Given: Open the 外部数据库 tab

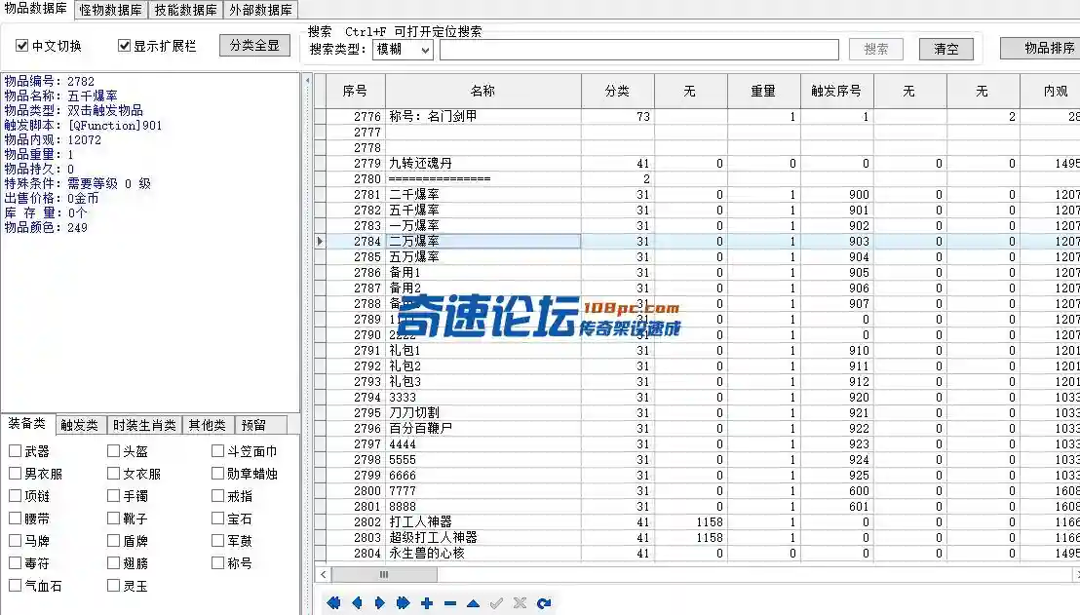Looking at the screenshot, I should [260, 10].
